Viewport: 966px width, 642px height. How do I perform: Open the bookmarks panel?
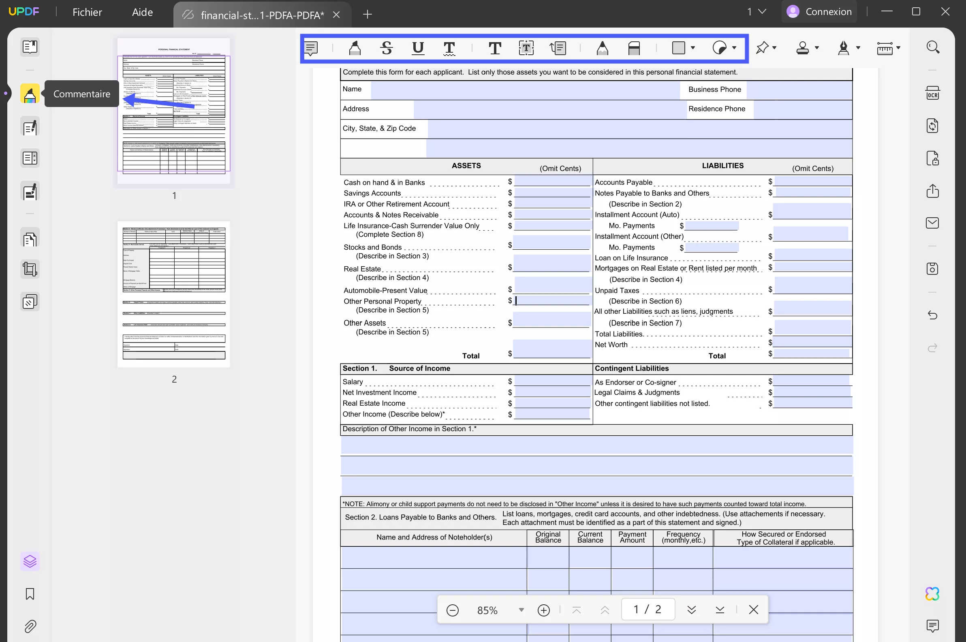(30, 594)
